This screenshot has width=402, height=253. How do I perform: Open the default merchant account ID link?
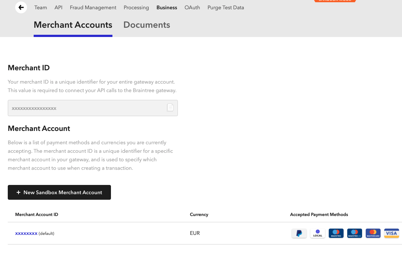click(x=26, y=233)
